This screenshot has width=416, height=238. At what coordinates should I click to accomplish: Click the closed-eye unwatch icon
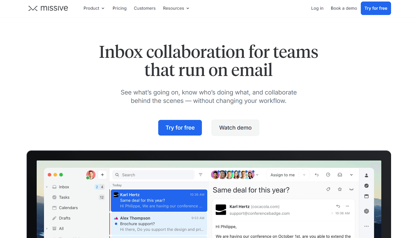pos(351,189)
